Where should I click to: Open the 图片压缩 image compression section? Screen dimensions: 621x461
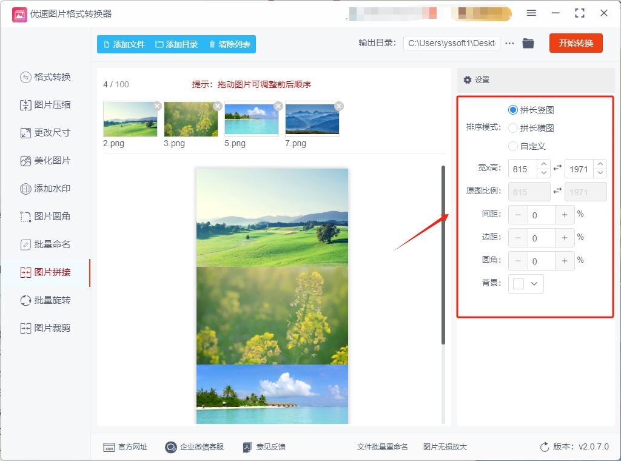point(45,105)
